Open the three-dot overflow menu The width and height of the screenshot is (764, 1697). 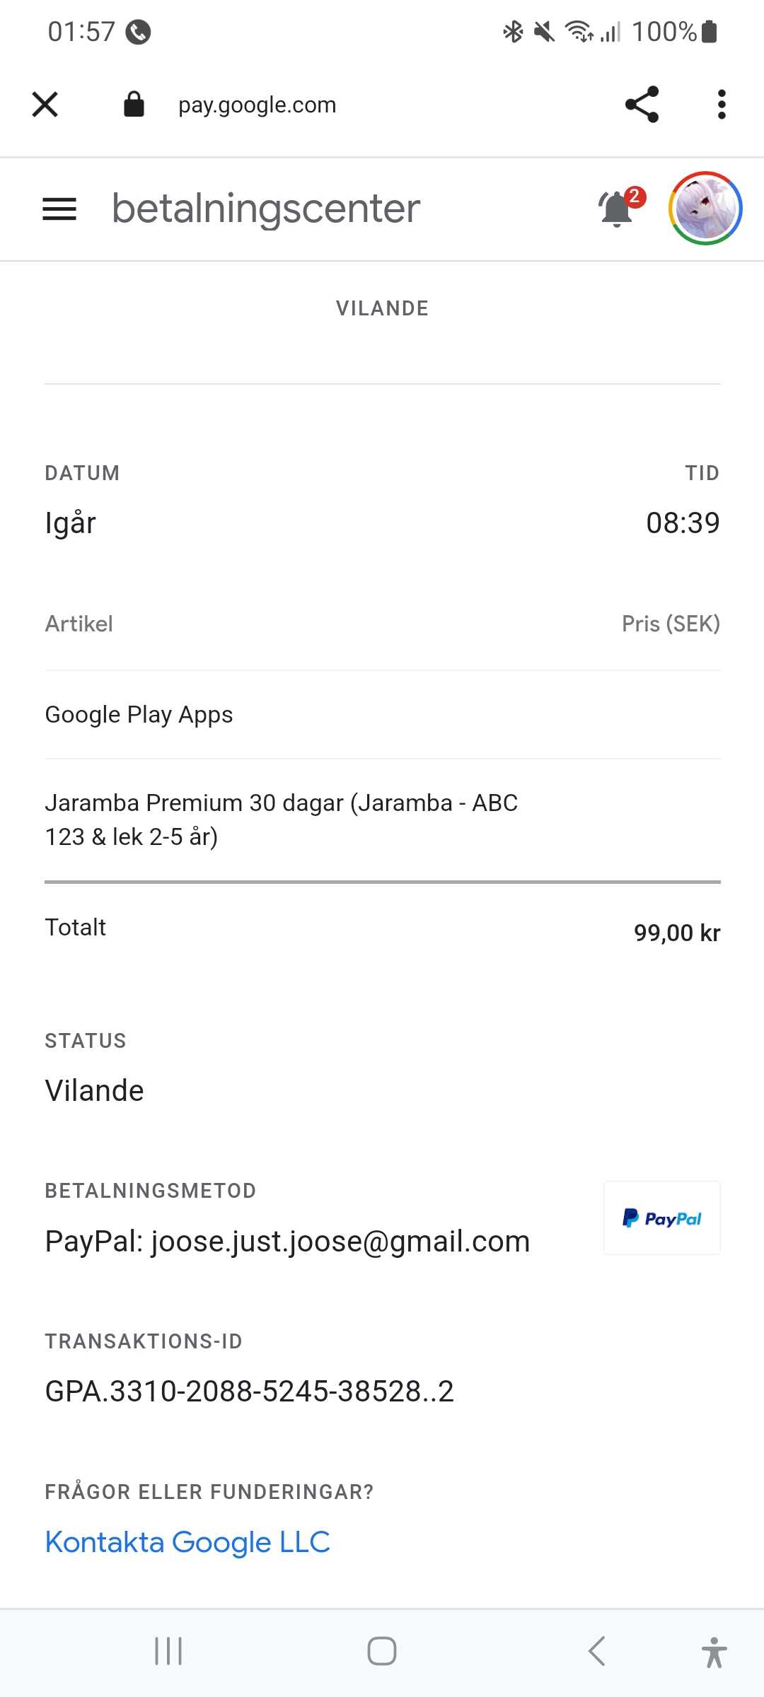(721, 105)
